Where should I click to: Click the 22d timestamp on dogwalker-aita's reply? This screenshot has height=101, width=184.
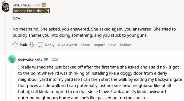[x=55, y=59]
